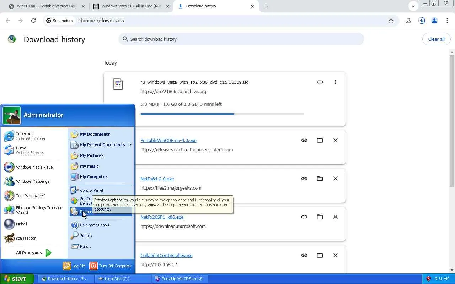The width and height of the screenshot is (455, 284).
Task: Click the Log Off button
Action: coord(74,266)
